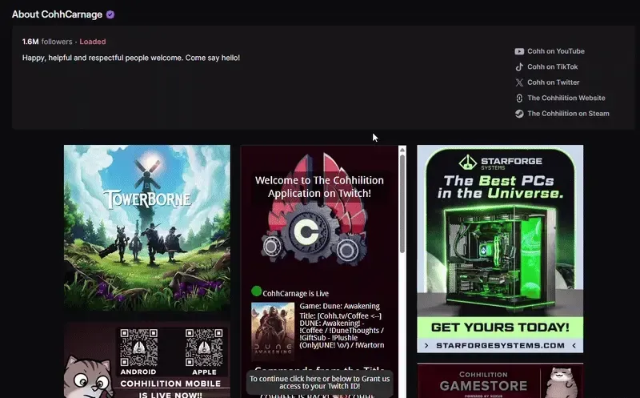Click the 'Happy, helpful and respectful people welcome' description
The height and width of the screenshot is (398, 640).
point(131,58)
